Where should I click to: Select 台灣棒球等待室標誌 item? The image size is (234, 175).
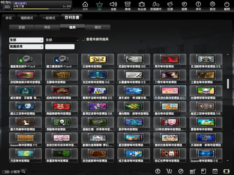[x=206, y=93]
